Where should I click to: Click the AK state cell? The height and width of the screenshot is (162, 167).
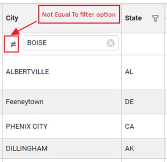(x=143, y=148)
